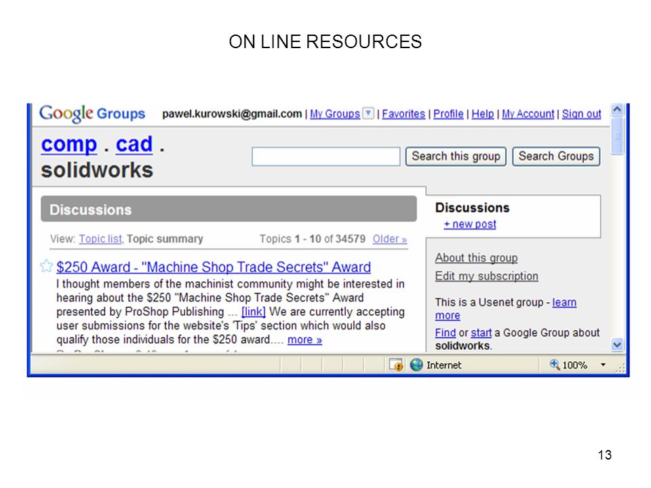Click the vertical scrollbar thumb
The image size is (651, 488).
(617, 136)
